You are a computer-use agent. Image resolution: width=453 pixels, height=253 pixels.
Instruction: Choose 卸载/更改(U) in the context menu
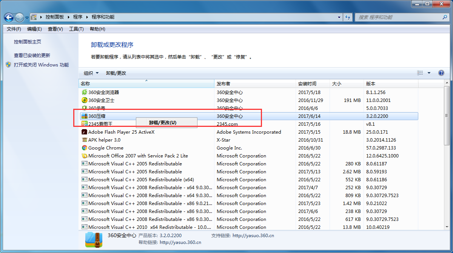(x=166, y=123)
